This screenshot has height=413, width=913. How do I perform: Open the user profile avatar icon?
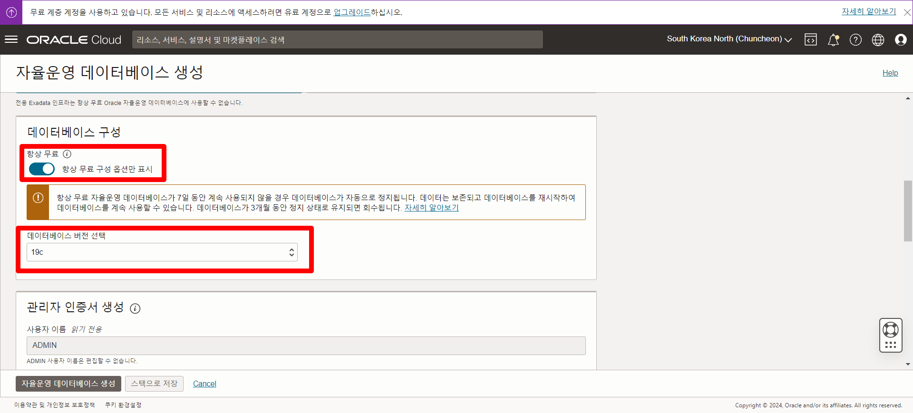pyautogui.click(x=901, y=40)
